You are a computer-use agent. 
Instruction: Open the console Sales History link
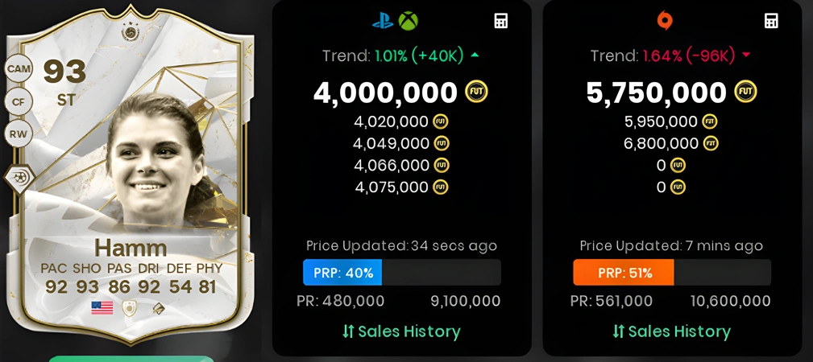coord(401,331)
